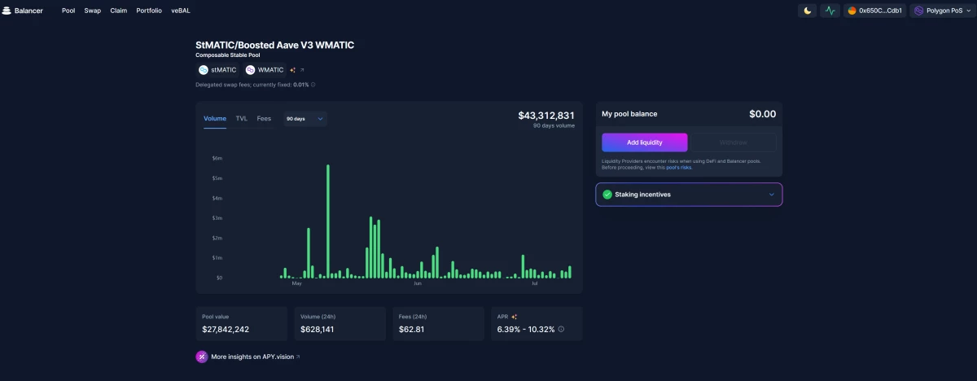The image size is (977, 381).
Task: Open wallet account 0x650C...Cdb1
Action: (x=874, y=11)
